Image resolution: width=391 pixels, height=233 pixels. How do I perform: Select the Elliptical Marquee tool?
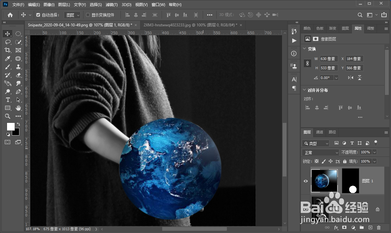coord(18,34)
